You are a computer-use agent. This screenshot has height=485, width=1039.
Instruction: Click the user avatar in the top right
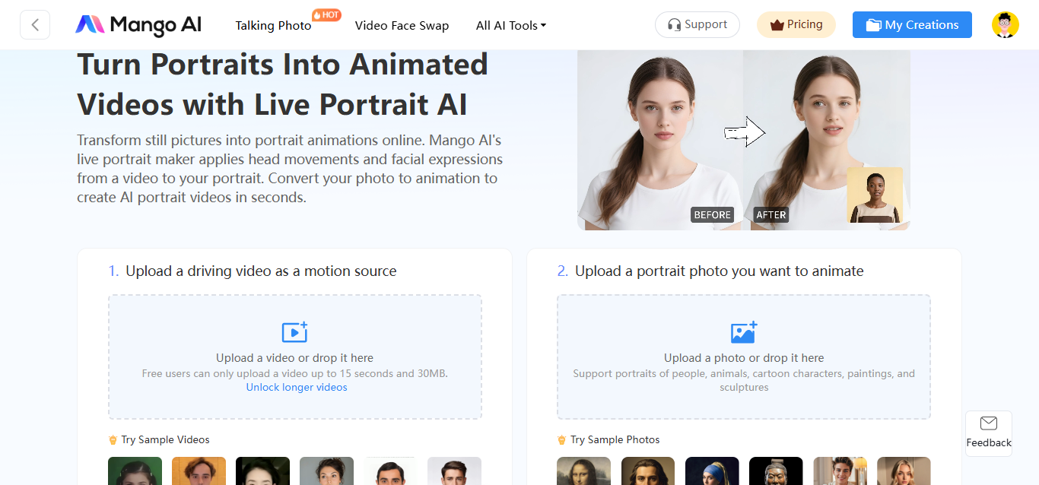coord(1006,24)
